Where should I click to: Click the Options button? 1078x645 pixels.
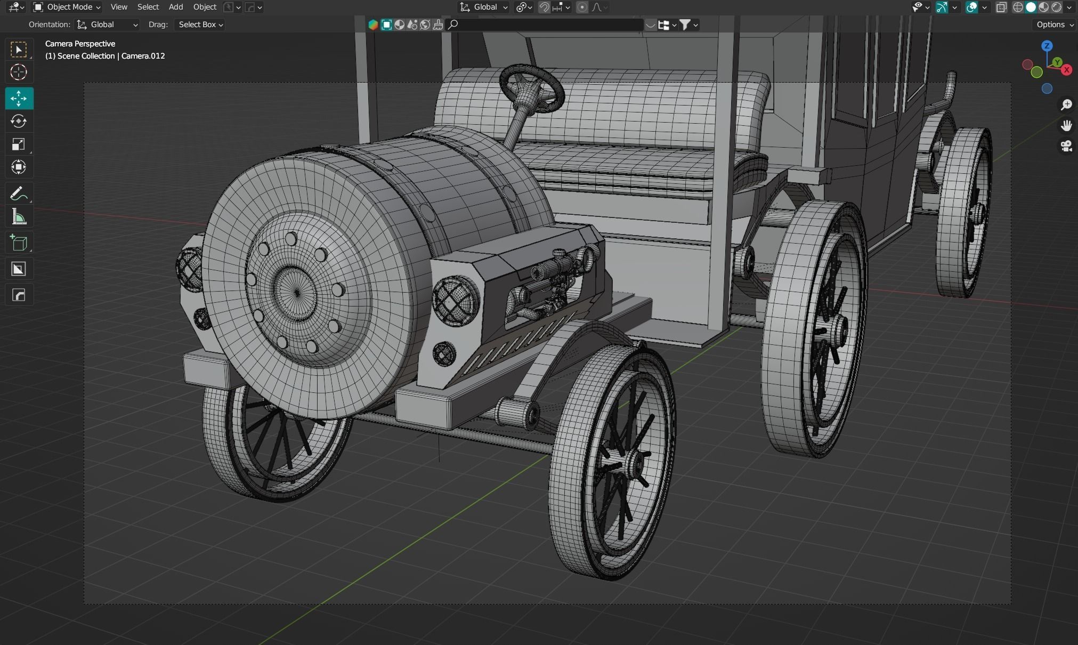[1053, 25]
